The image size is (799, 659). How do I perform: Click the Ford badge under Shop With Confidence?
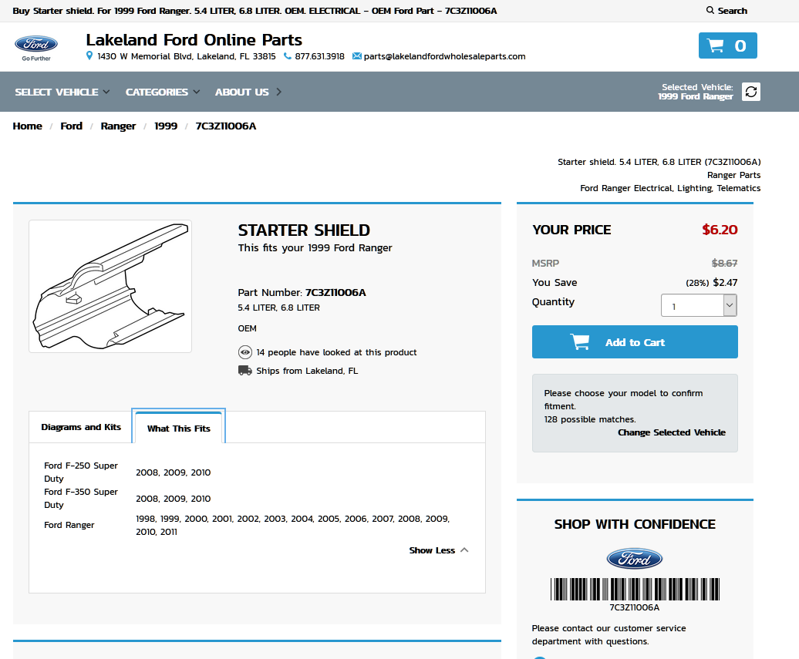(x=634, y=558)
